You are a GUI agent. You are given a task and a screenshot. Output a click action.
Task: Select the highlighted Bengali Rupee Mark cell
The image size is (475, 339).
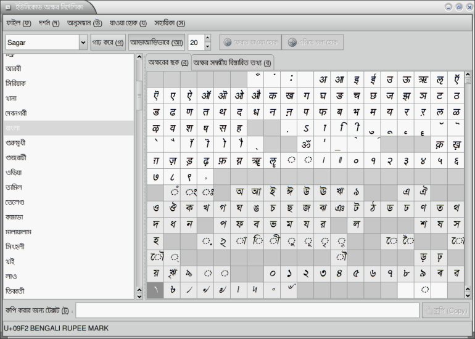pyautogui.click(x=155, y=290)
